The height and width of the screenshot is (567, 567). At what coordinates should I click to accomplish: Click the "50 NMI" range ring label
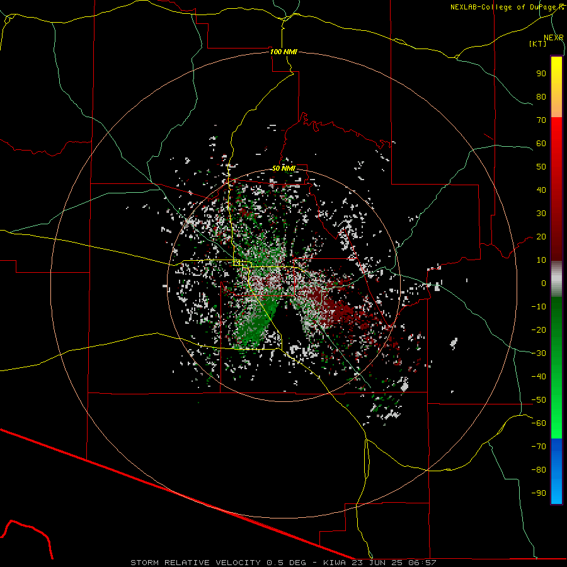pyautogui.click(x=284, y=168)
